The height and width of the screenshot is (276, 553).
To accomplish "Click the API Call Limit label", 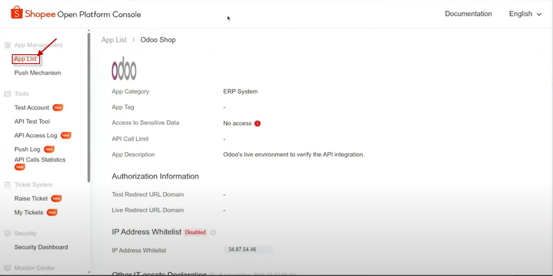I will tap(130, 139).
